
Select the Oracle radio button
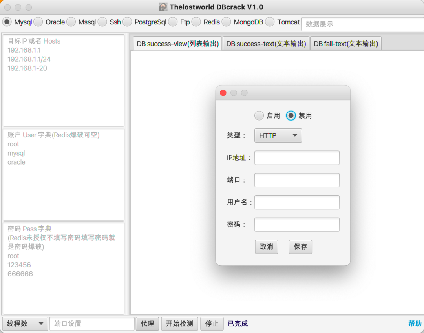point(38,22)
